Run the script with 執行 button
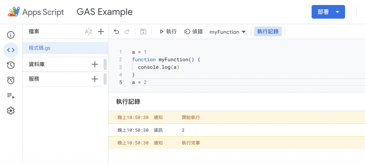Viewport: 365px width, 164px height. click(x=168, y=32)
